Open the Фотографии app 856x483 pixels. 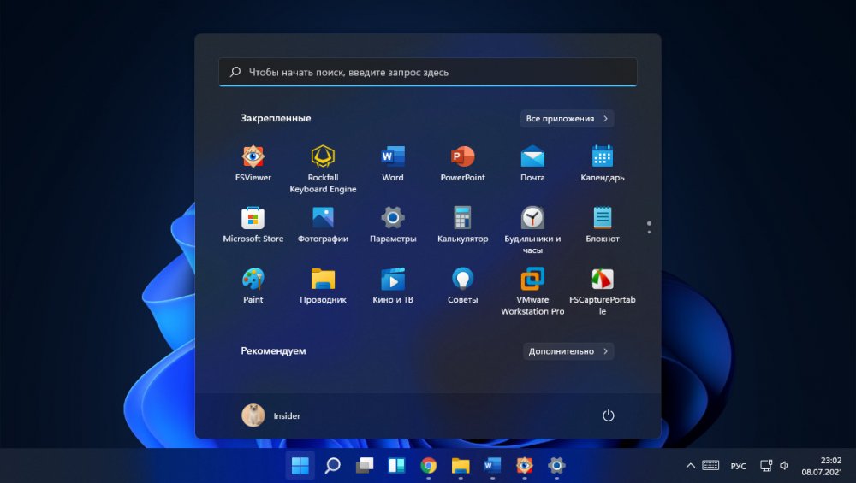coord(323,225)
